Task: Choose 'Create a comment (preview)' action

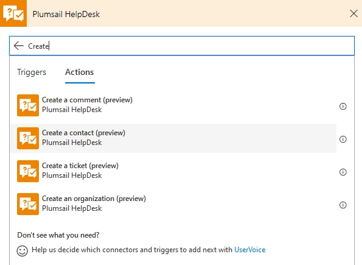Action: (173, 105)
